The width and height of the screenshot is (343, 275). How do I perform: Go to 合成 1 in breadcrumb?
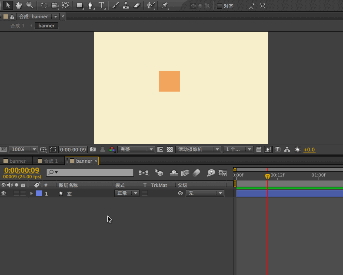17,26
